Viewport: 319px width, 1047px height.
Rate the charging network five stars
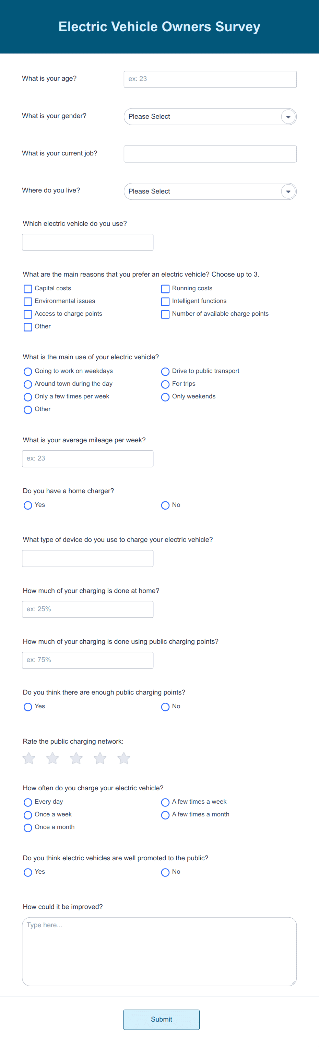click(123, 758)
